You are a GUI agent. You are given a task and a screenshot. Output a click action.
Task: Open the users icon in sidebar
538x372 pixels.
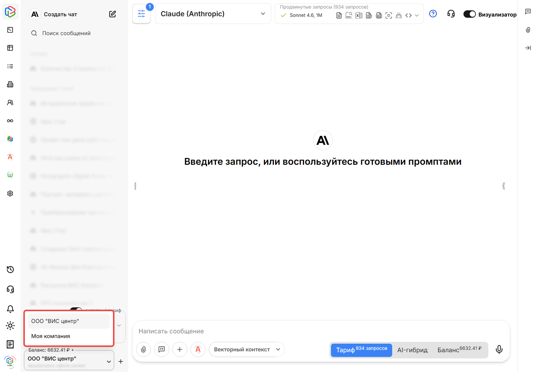(x=10, y=102)
